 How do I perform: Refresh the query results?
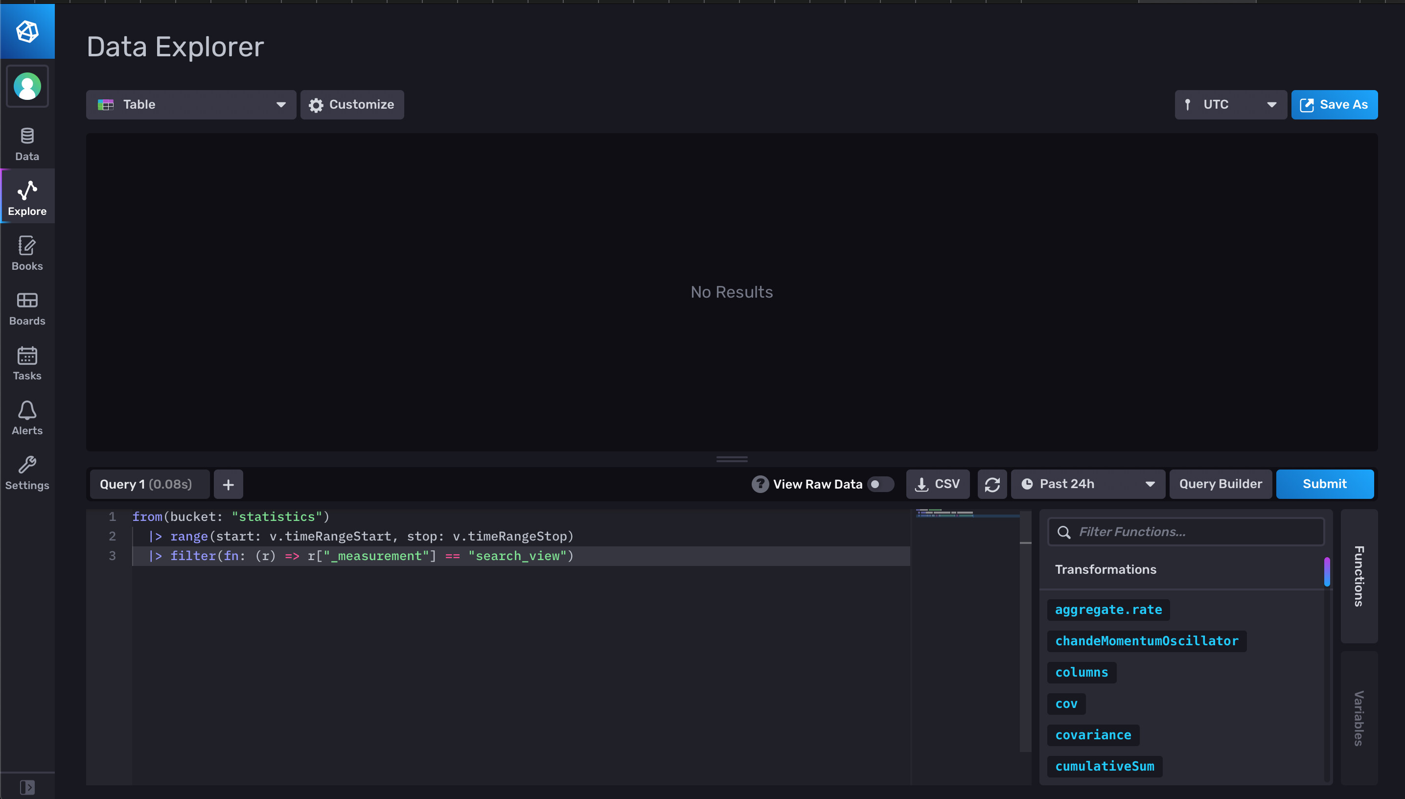(x=992, y=484)
